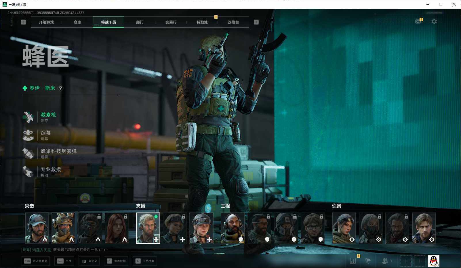Open the settings gear icon

(434, 22)
